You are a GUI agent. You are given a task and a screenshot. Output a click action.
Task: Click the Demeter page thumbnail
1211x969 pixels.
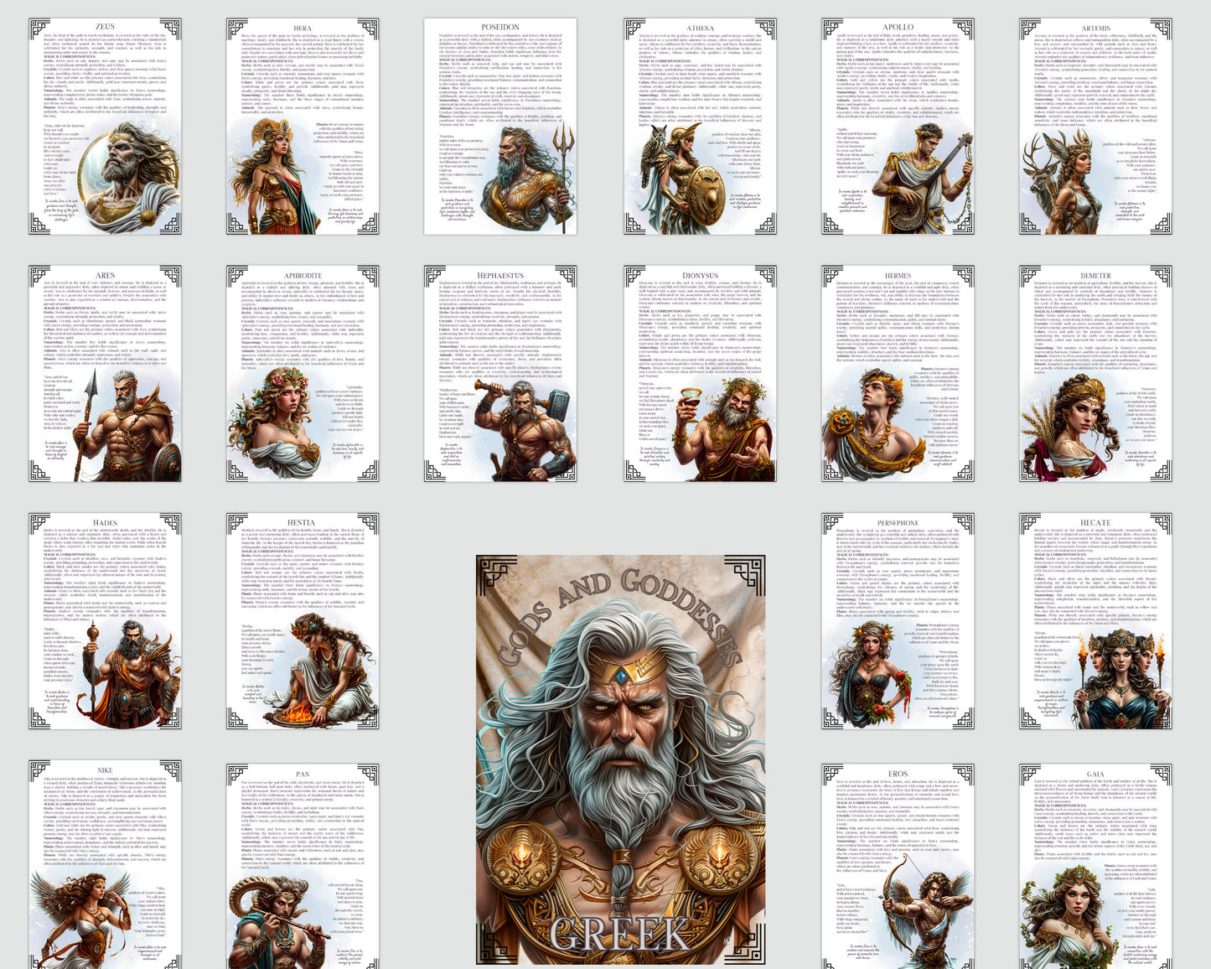1095,374
